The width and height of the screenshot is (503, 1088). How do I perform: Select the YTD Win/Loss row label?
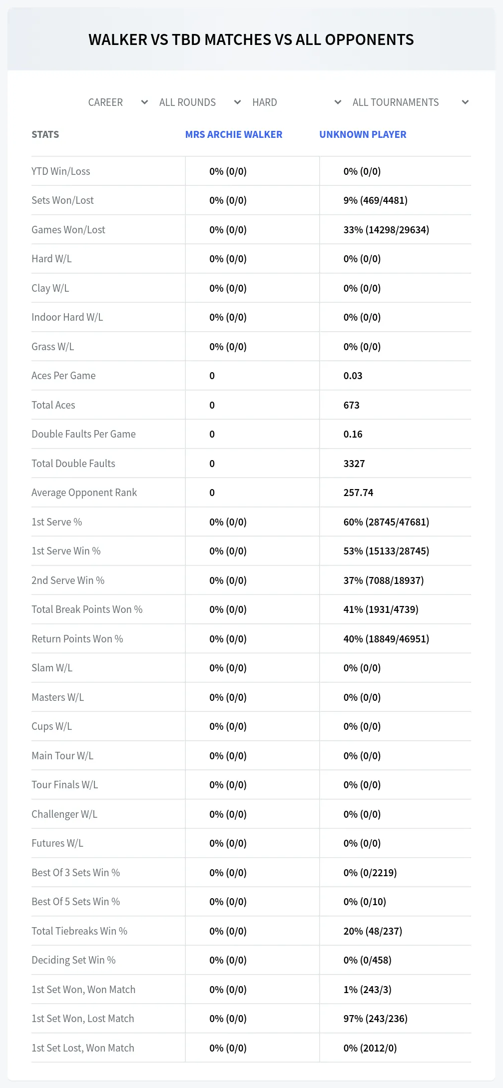pos(61,171)
